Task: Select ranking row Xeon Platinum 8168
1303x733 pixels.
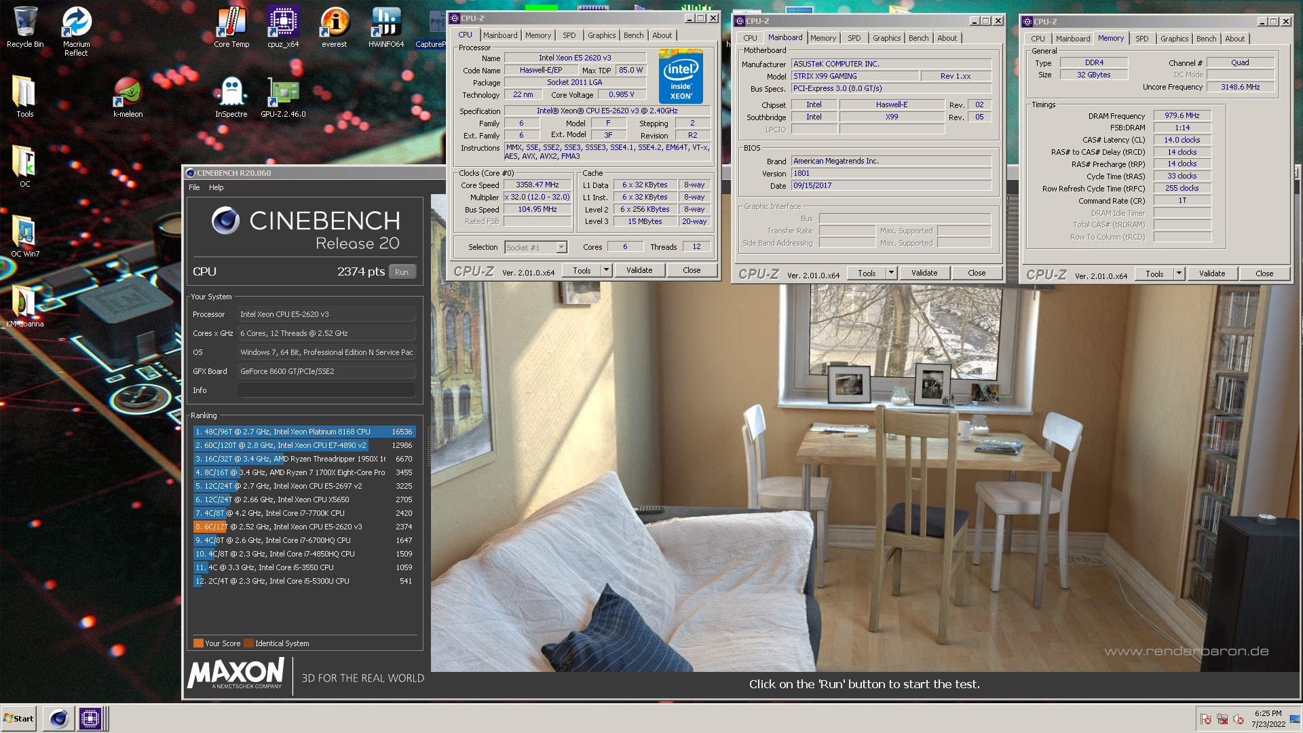Action: tap(304, 432)
